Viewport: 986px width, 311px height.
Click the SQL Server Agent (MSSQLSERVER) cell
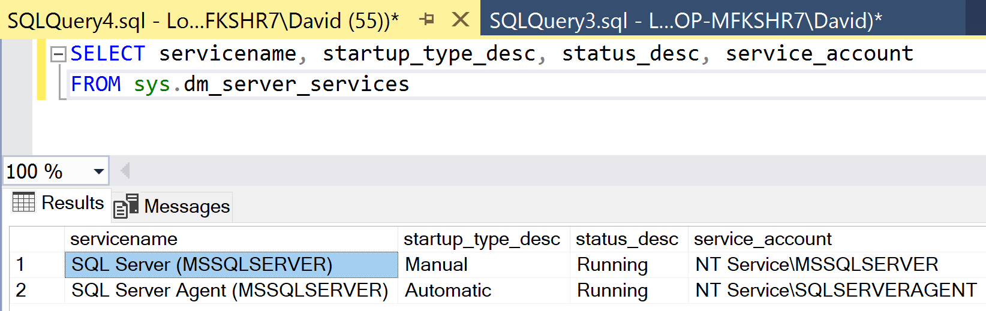pos(230,290)
